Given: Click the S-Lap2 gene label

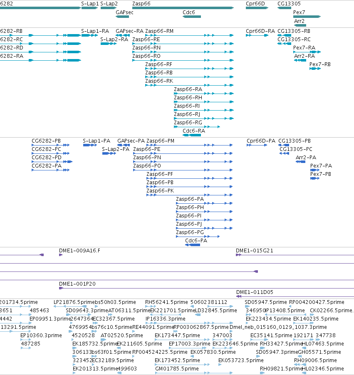Looking at the screenshot, I should pos(109,4).
